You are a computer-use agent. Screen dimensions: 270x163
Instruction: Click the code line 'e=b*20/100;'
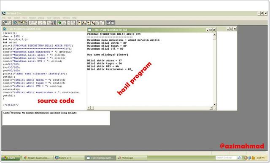pyautogui.click(x=11, y=64)
